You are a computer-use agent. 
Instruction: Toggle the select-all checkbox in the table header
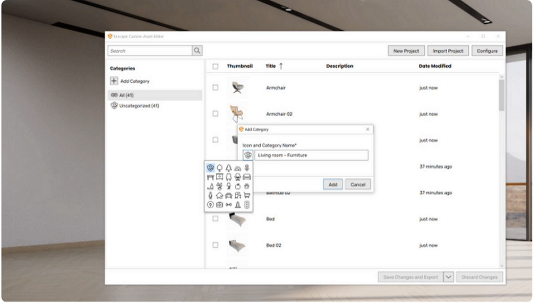pos(215,66)
